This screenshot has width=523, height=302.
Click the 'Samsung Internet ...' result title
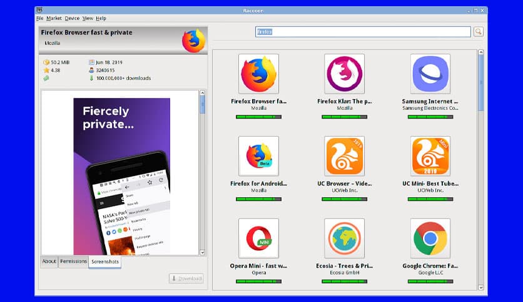[430, 101]
